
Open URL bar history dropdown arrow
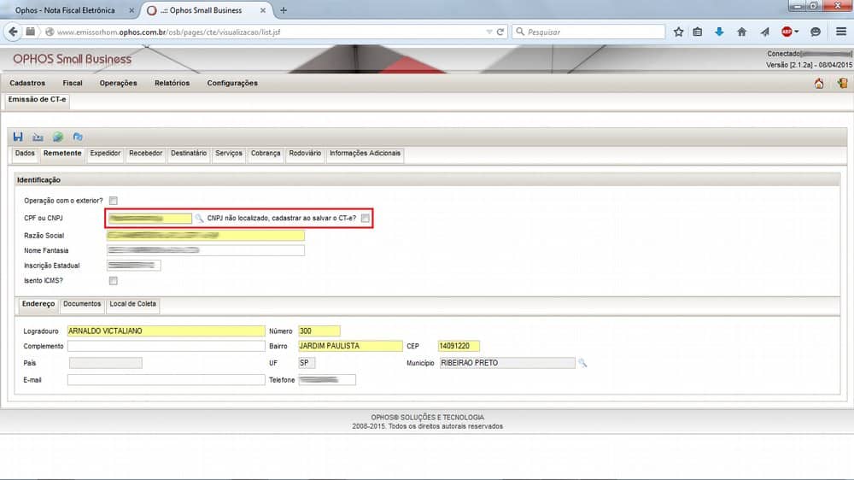coord(489,32)
